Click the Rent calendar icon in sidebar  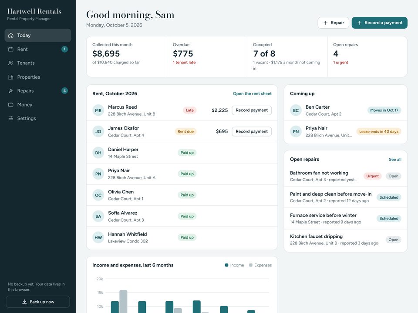click(10, 49)
